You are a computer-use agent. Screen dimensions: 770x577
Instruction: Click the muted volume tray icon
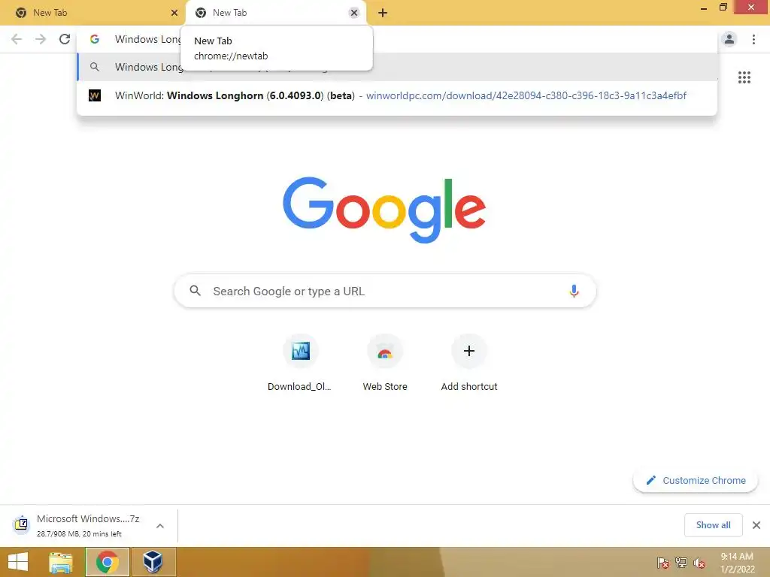click(x=699, y=563)
